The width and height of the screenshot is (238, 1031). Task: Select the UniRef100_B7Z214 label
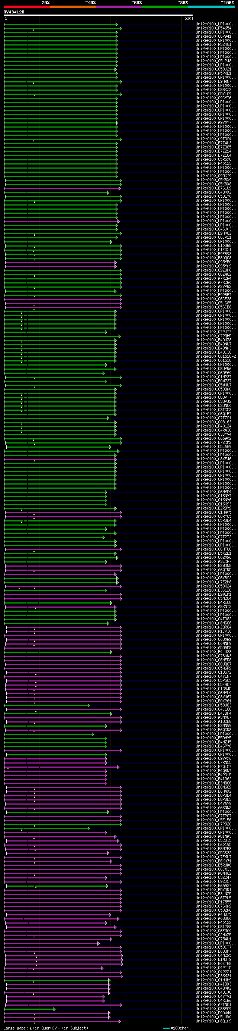click(x=213, y=151)
